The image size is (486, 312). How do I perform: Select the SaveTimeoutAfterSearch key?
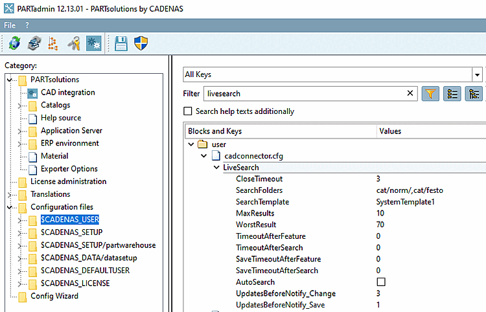click(x=277, y=271)
